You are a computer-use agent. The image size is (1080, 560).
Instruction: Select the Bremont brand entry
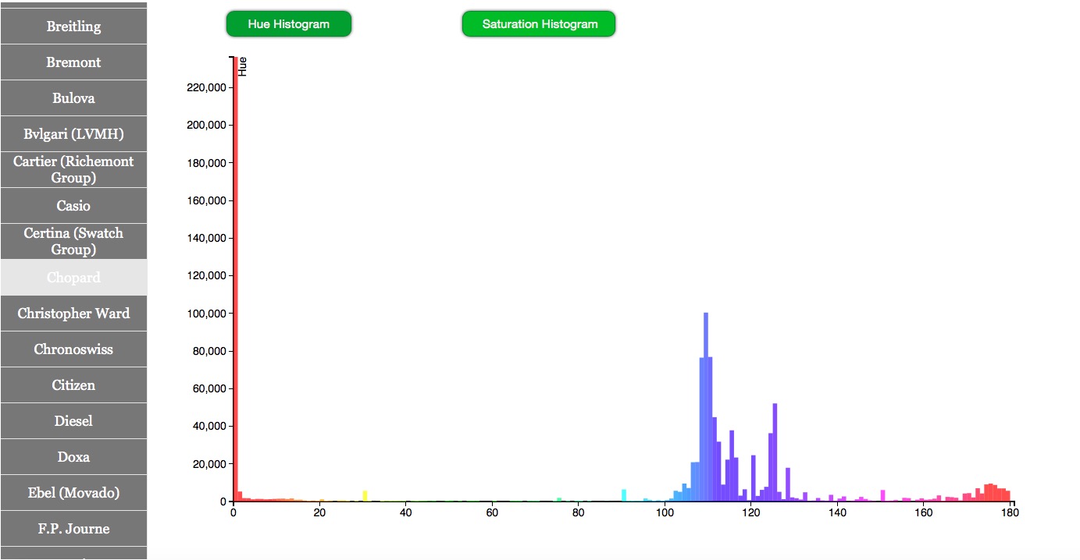point(73,62)
